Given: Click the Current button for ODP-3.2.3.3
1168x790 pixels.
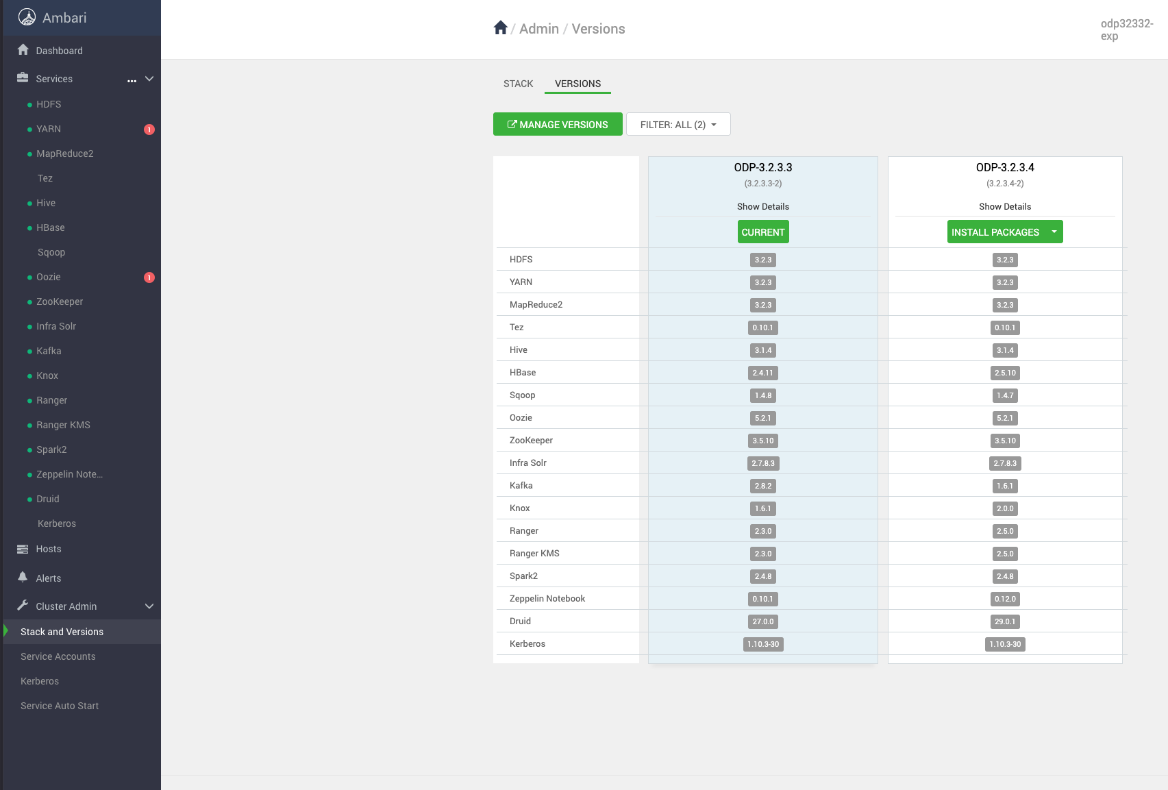Looking at the screenshot, I should pyautogui.click(x=763, y=232).
